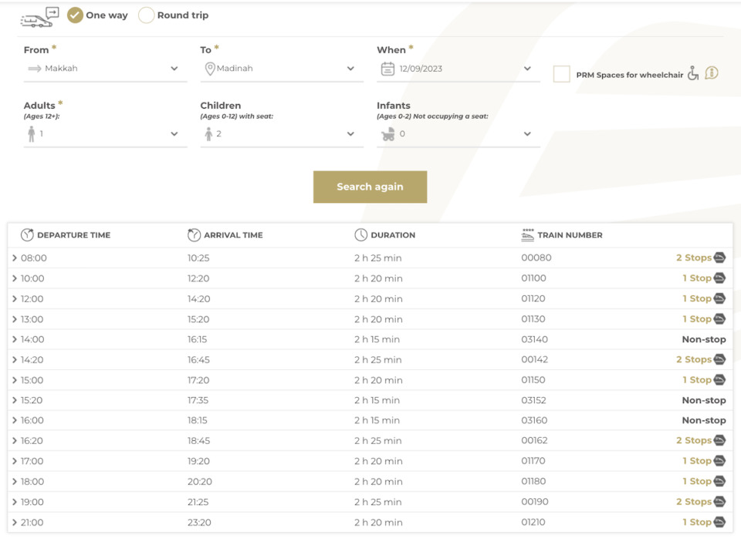Screen dimensions: 741x542
Task: Click the info icon beside the wheelchair symbol
Action: point(712,73)
